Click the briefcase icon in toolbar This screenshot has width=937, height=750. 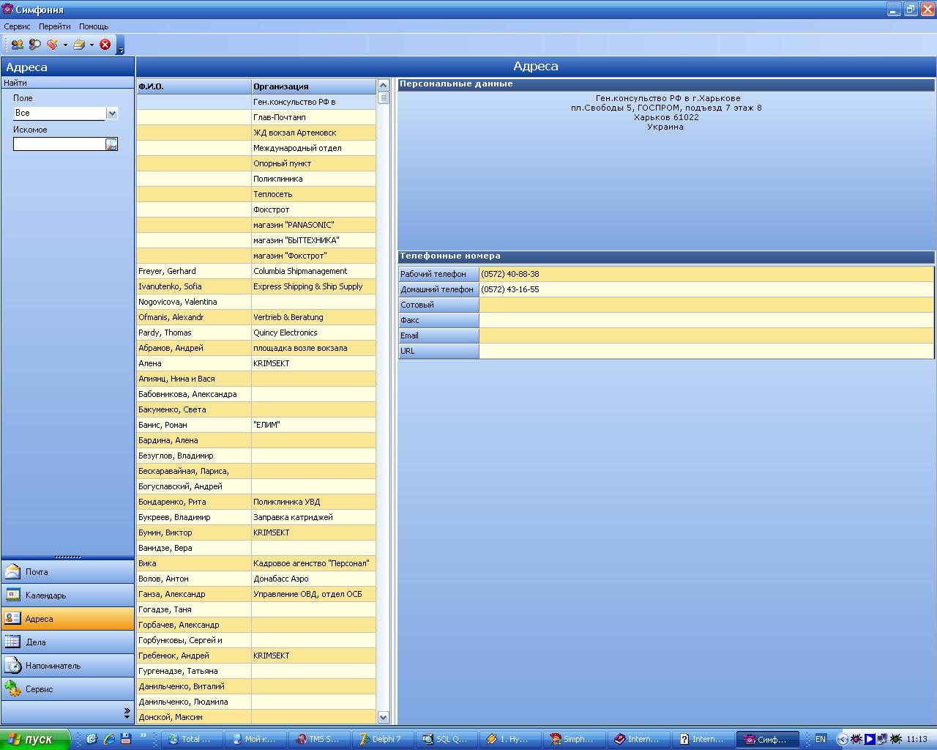[x=78, y=45]
